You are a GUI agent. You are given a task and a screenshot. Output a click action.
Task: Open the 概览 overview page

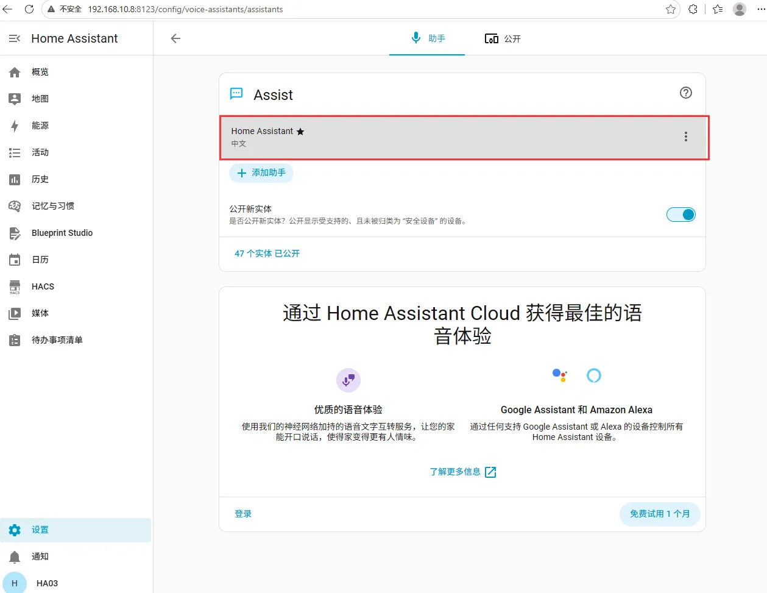point(76,72)
